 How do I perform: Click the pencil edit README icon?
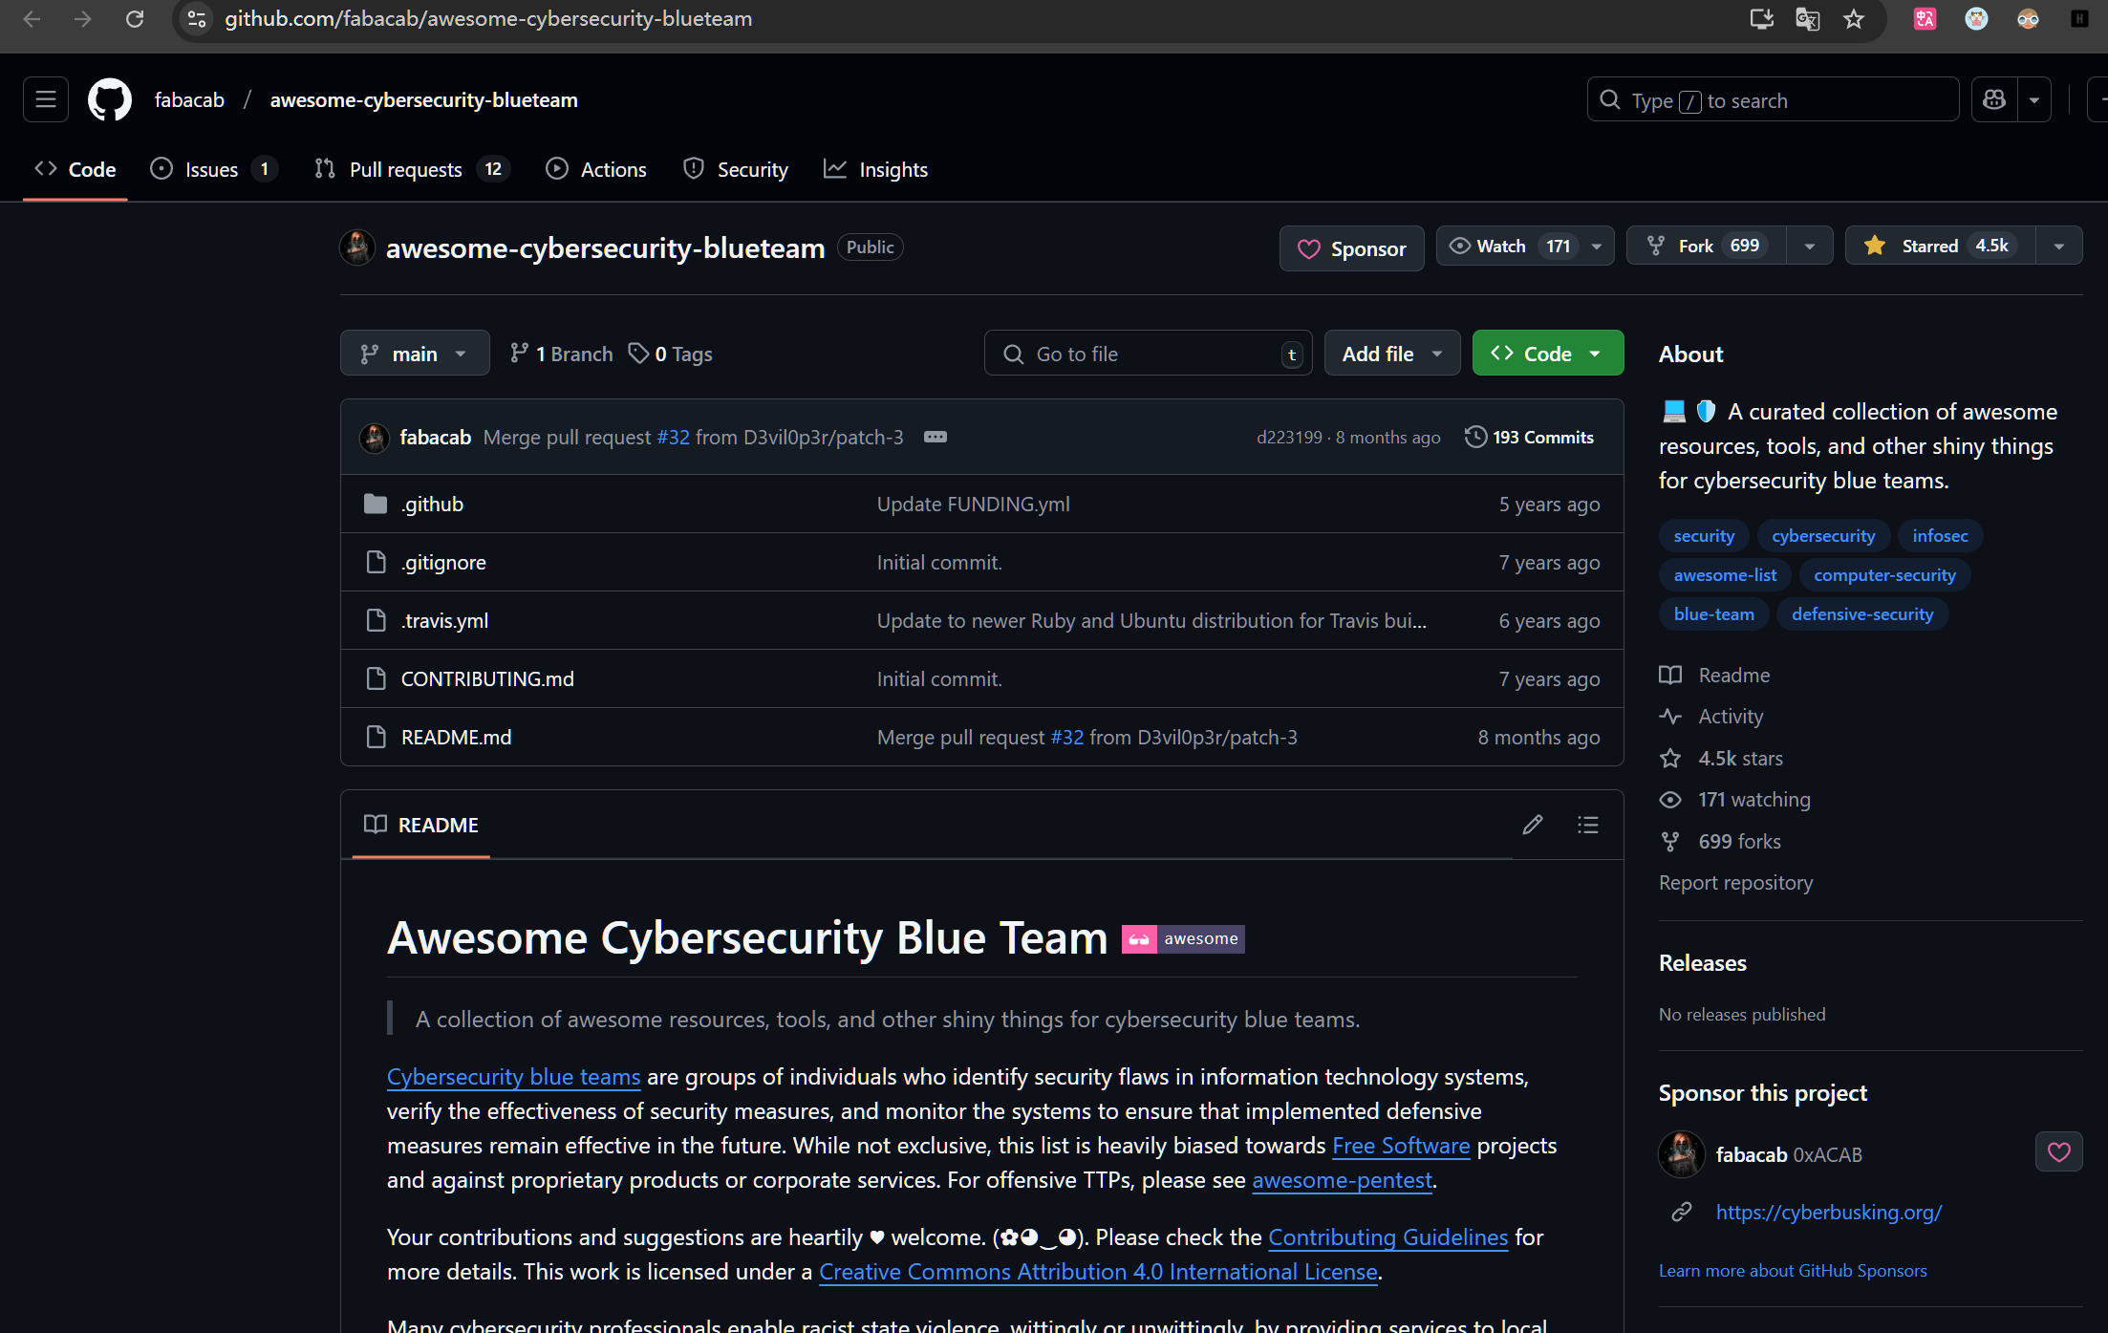(x=1532, y=825)
